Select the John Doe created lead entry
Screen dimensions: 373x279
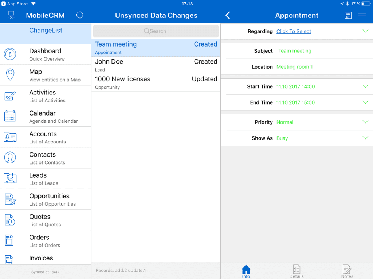[156, 65]
